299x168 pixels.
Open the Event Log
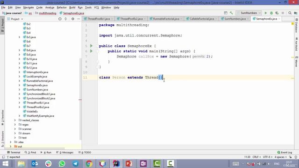coord(285,153)
